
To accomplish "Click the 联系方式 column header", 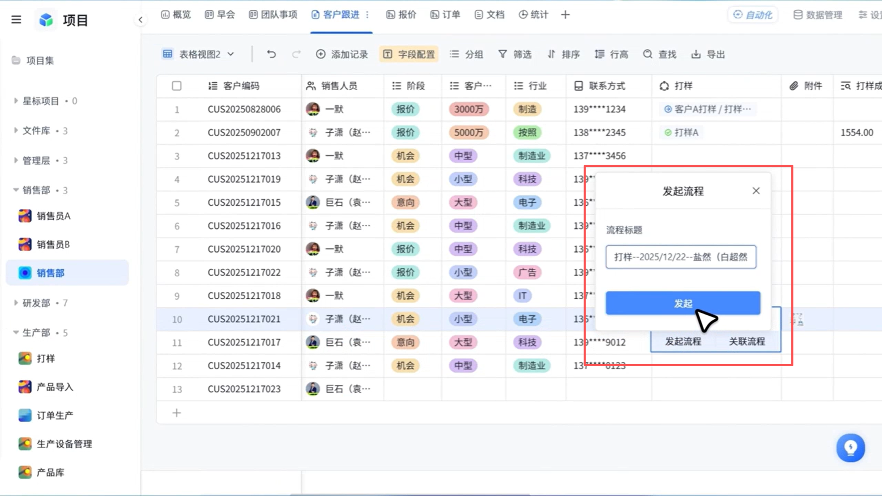I will pos(600,86).
